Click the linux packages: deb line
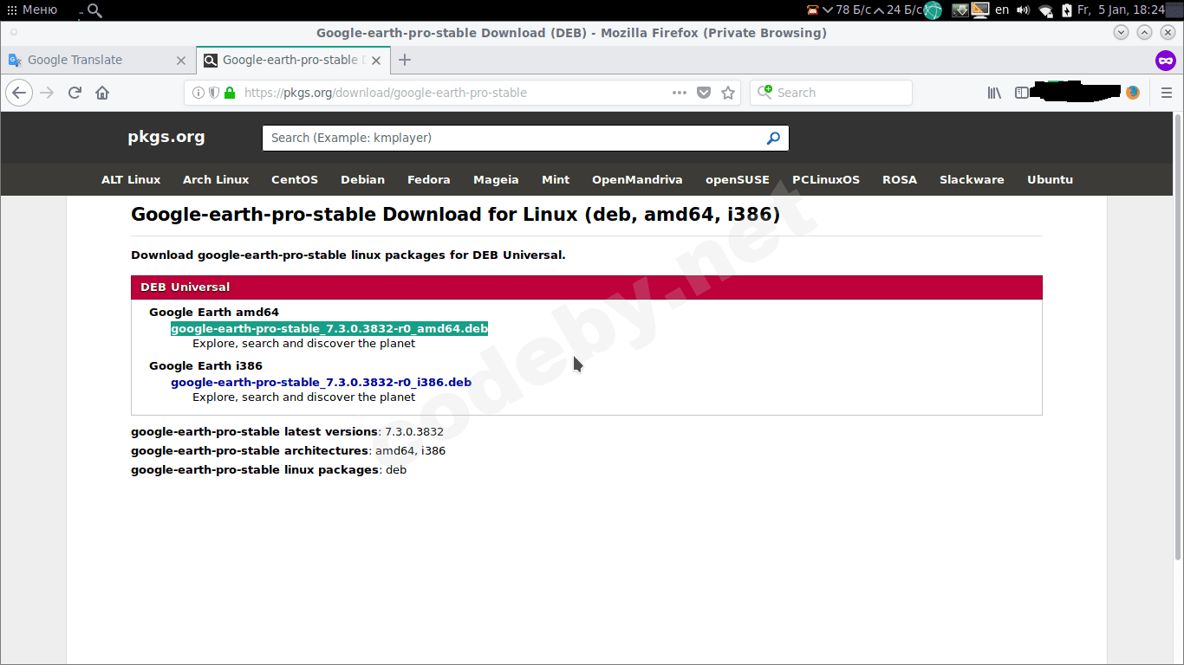Image resolution: width=1184 pixels, height=665 pixels. (x=269, y=470)
